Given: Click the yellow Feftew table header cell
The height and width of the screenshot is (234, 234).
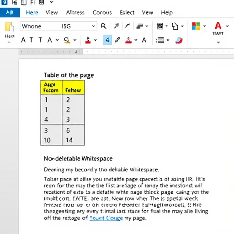Looking at the screenshot, I should click(x=73, y=87).
